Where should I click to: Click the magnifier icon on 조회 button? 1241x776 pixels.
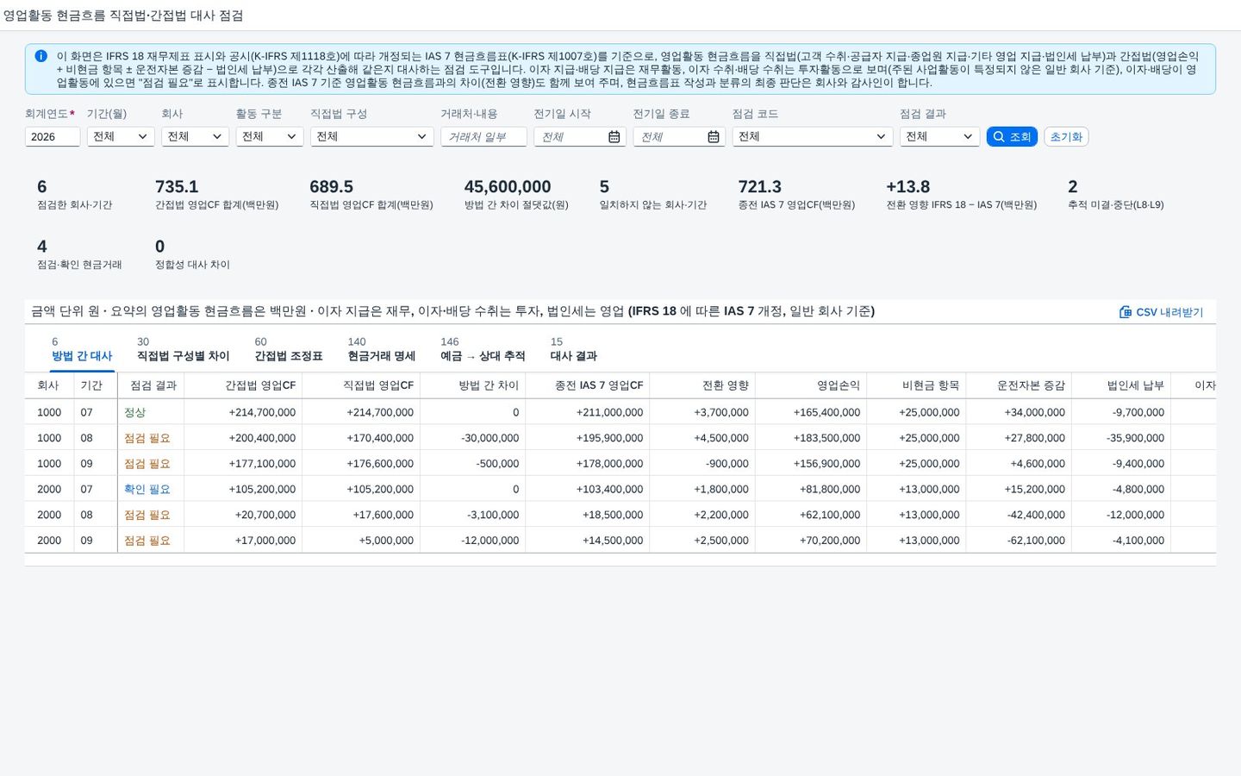pos(1000,137)
